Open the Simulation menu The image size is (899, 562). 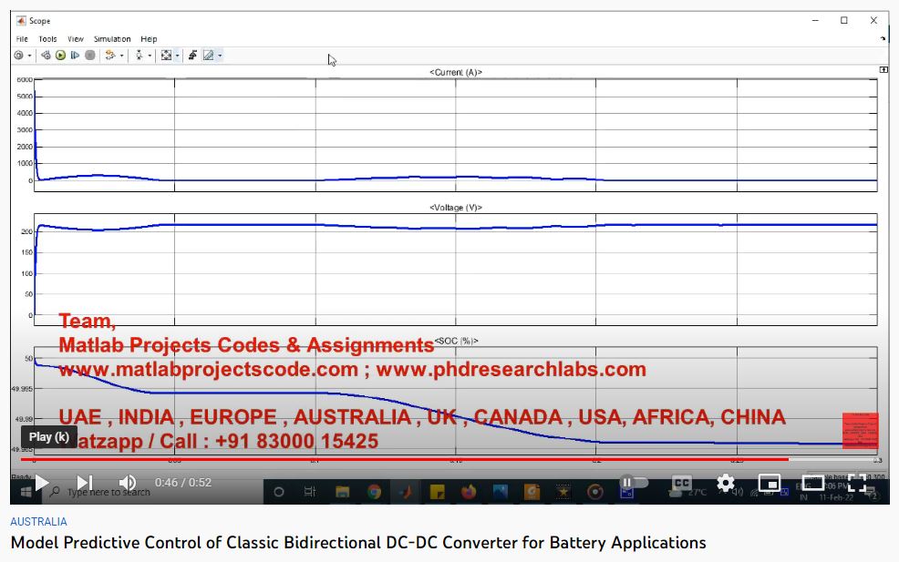pos(112,39)
